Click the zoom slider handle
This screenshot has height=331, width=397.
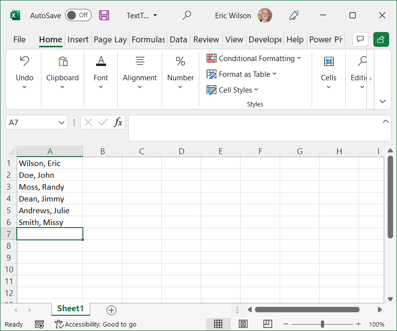click(323, 324)
